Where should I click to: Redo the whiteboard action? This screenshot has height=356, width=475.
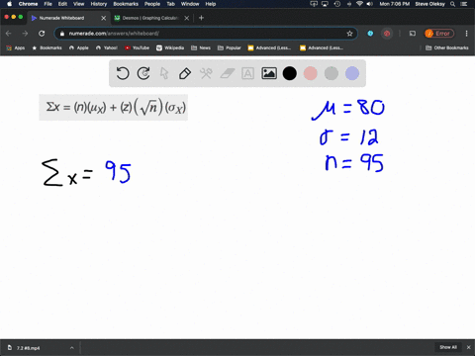tap(143, 73)
